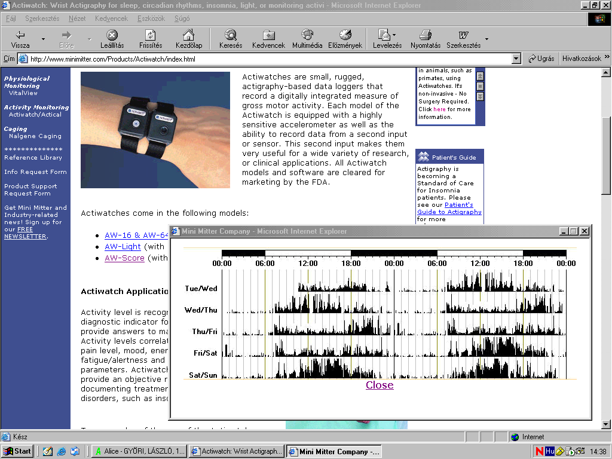Switch to the Mini Mitter Company taskbar window
This screenshot has height=459, width=612.
click(x=334, y=451)
